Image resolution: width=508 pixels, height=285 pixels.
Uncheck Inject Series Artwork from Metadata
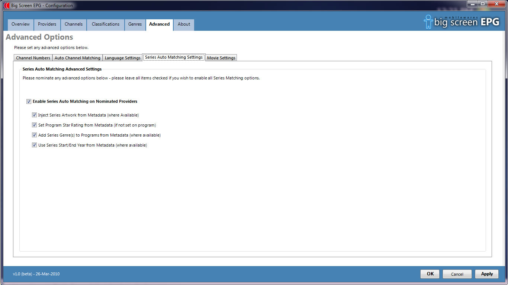click(x=34, y=115)
